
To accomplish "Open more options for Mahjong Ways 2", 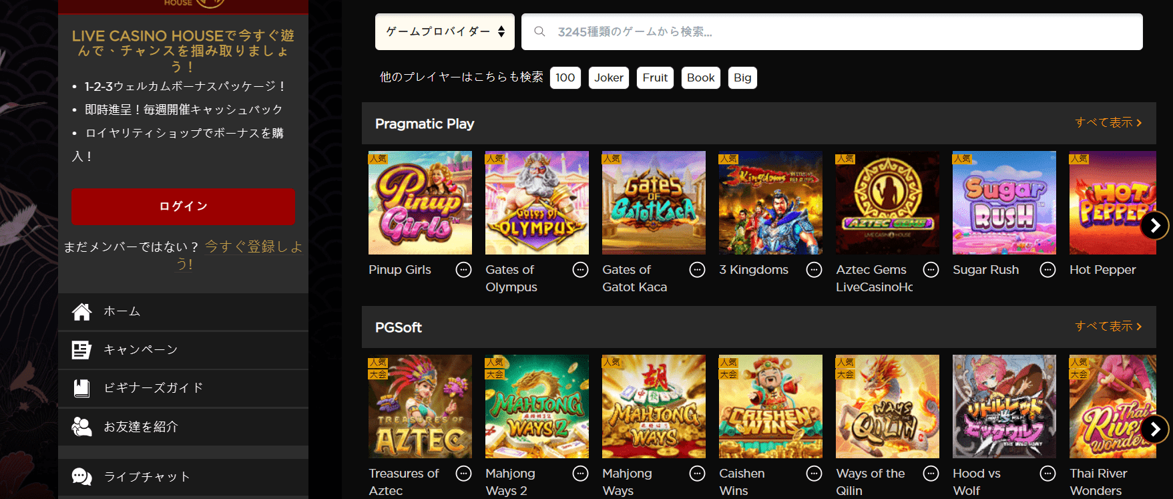I will click(x=581, y=474).
